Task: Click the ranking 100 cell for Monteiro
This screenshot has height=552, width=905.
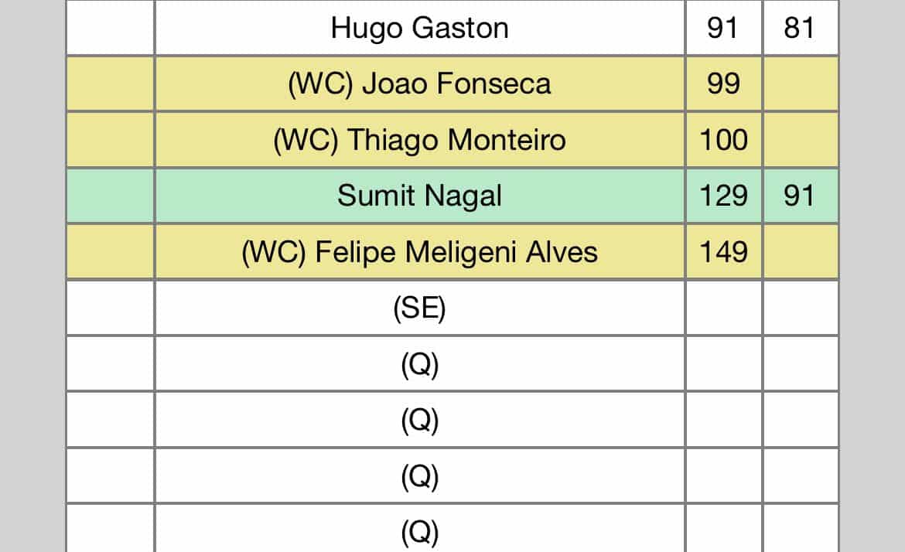Action: [724, 140]
